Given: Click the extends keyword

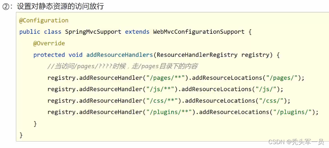Looking at the screenshot, I should (x=137, y=32).
